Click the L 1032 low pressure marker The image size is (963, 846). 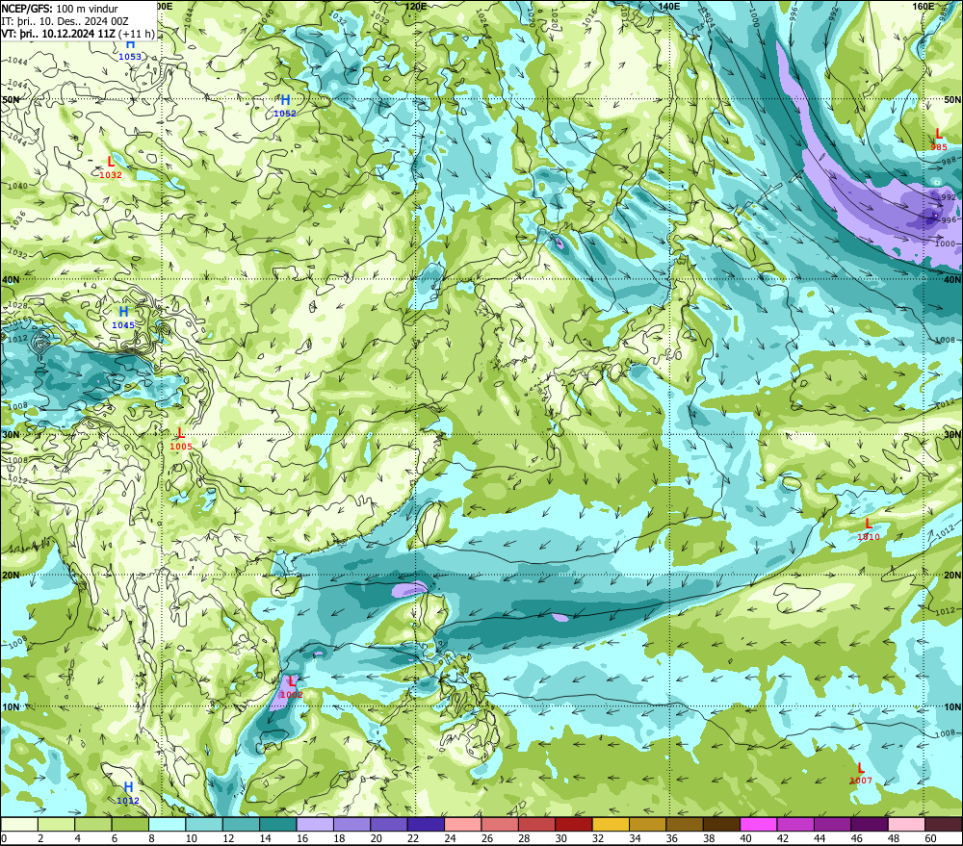(111, 167)
